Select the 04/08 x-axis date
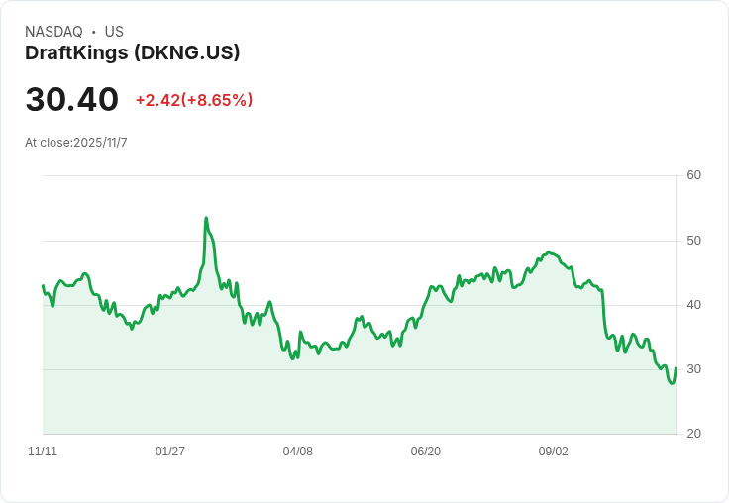The height and width of the screenshot is (503, 729). point(297,451)
